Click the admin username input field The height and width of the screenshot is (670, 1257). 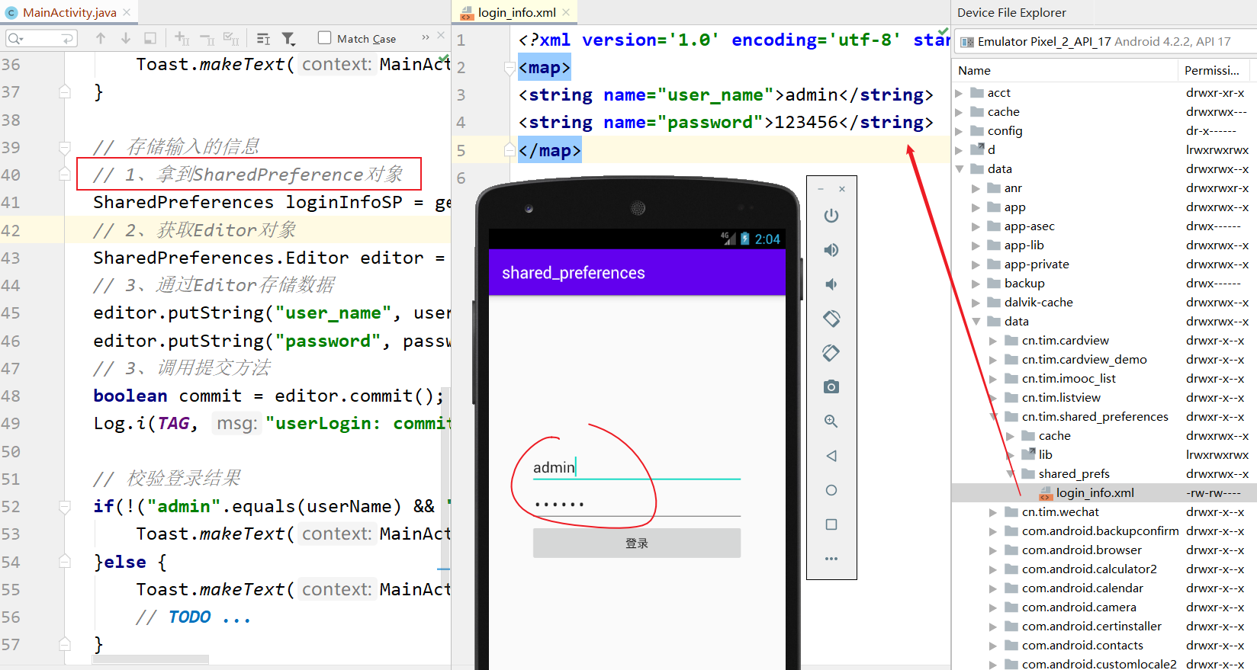pyautogui.click(x=636, y=467)
